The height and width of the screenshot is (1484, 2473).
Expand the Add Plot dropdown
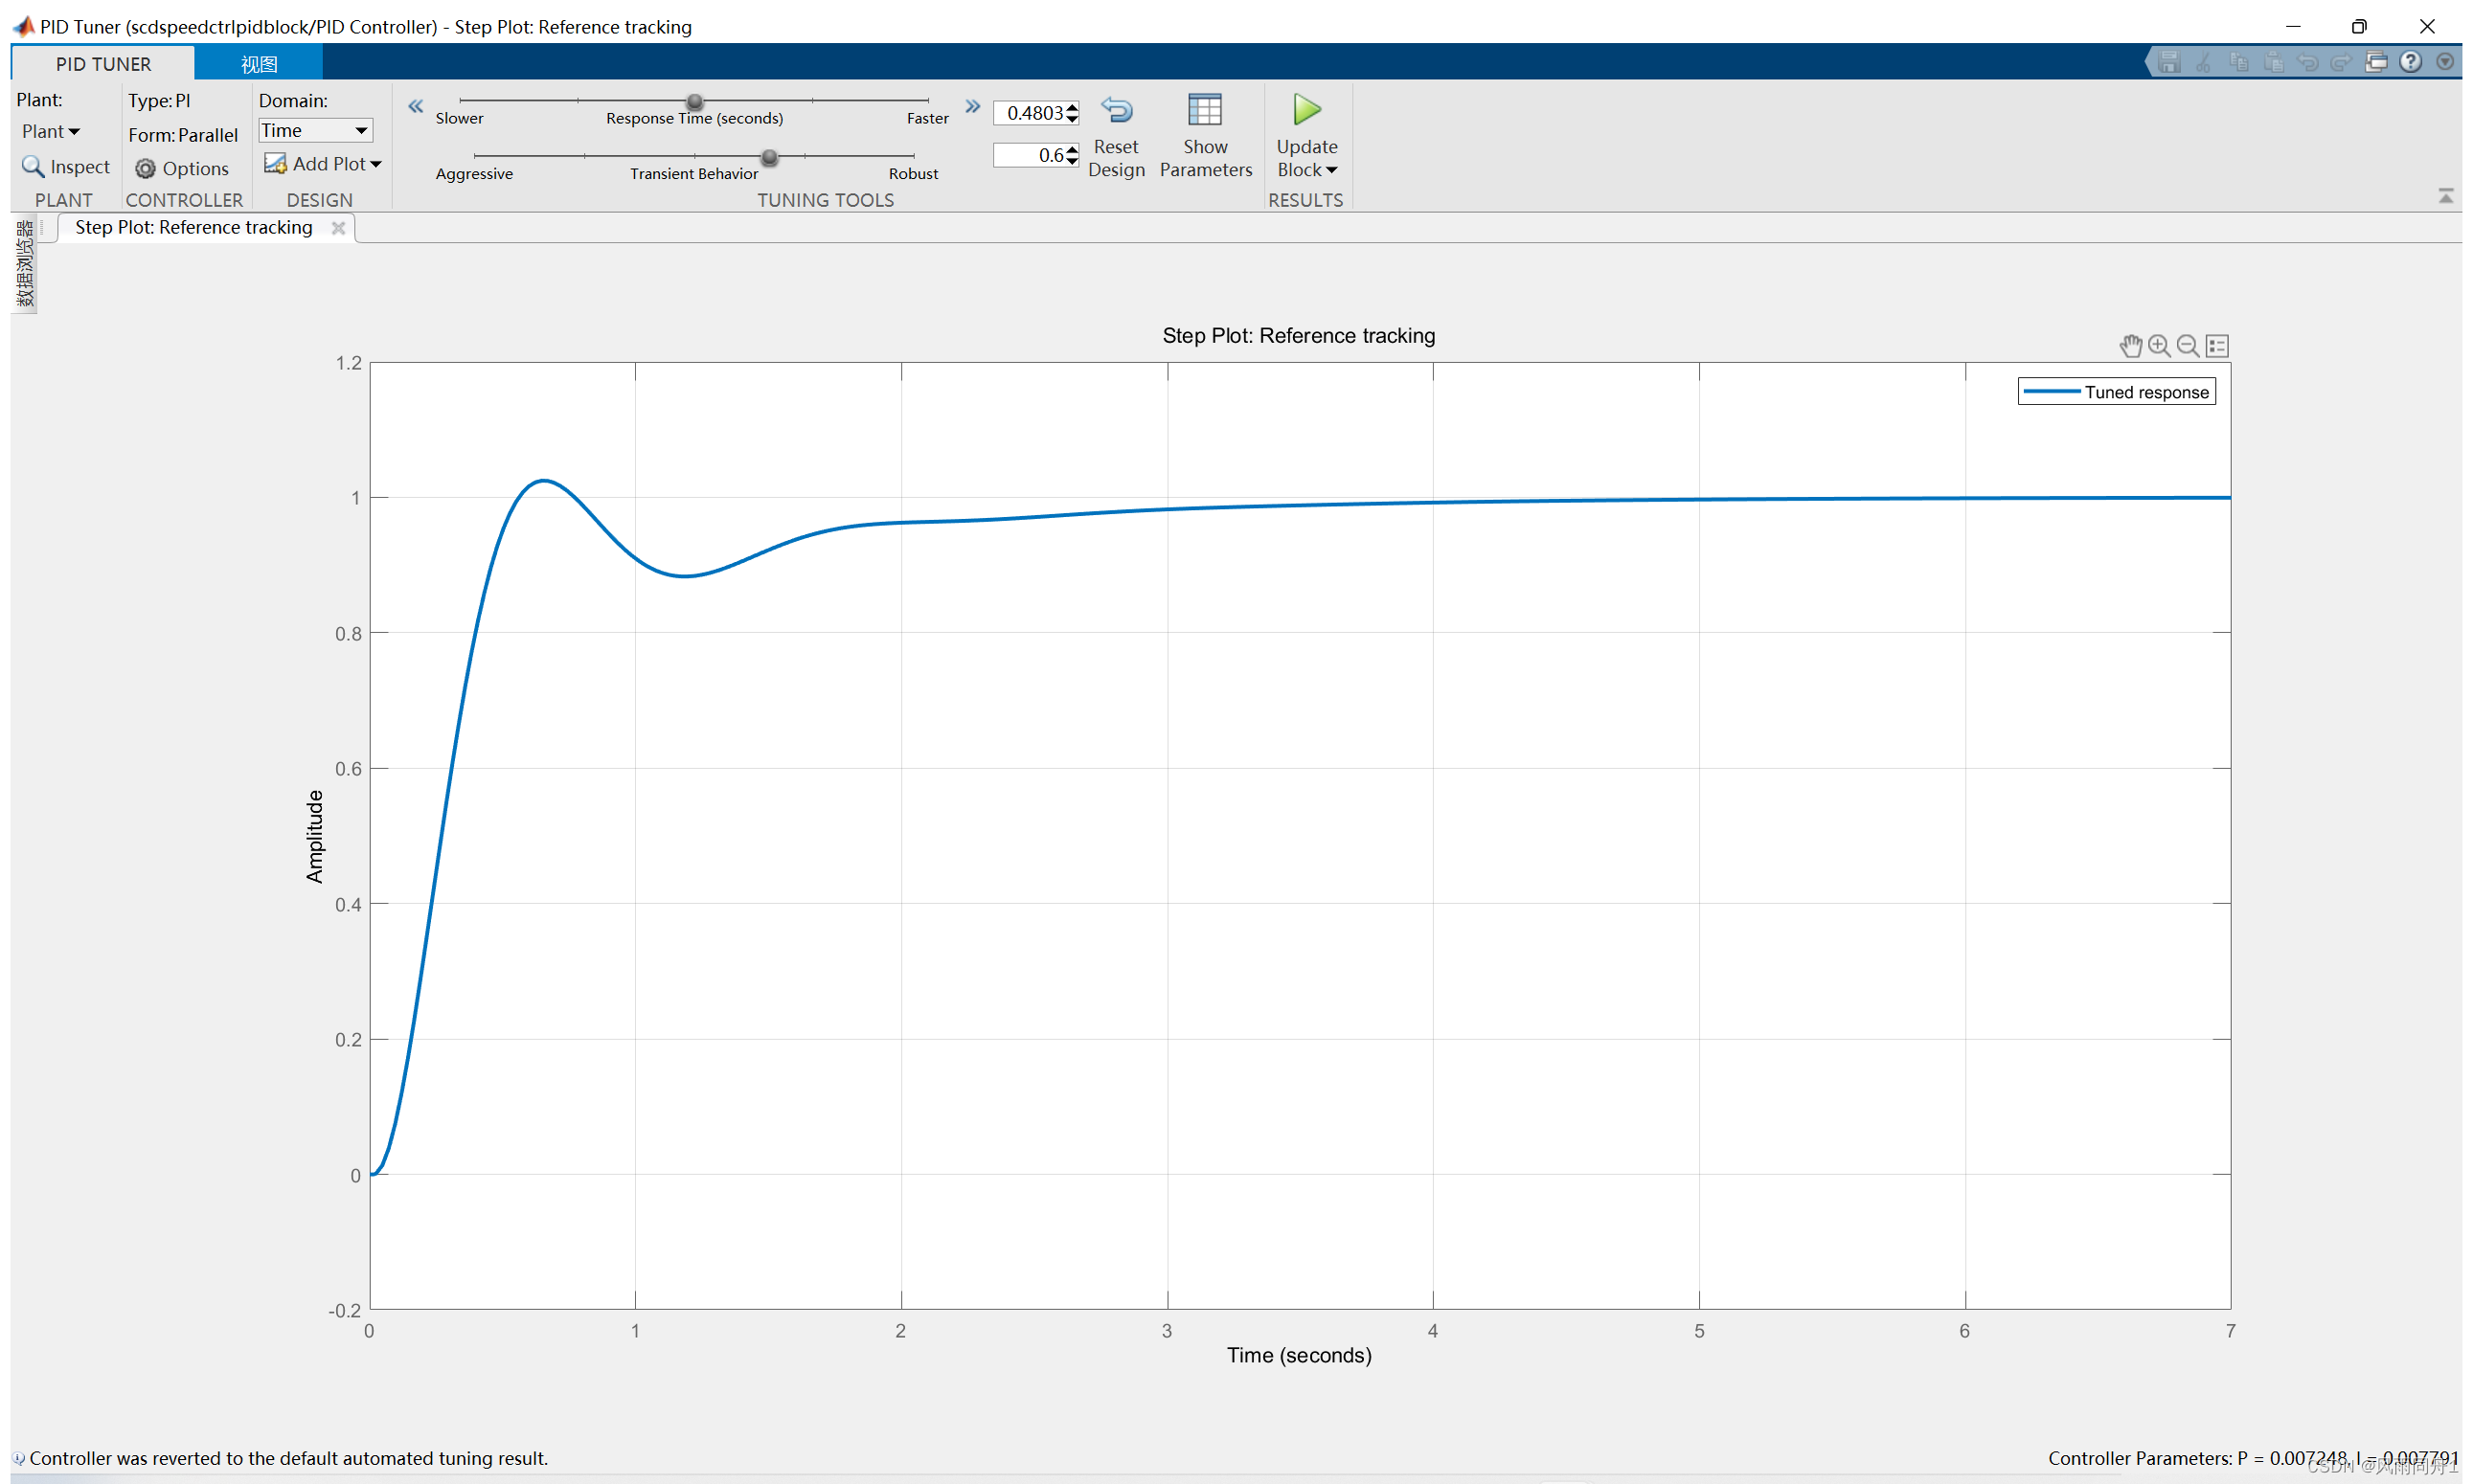click(x=375, y=164)
